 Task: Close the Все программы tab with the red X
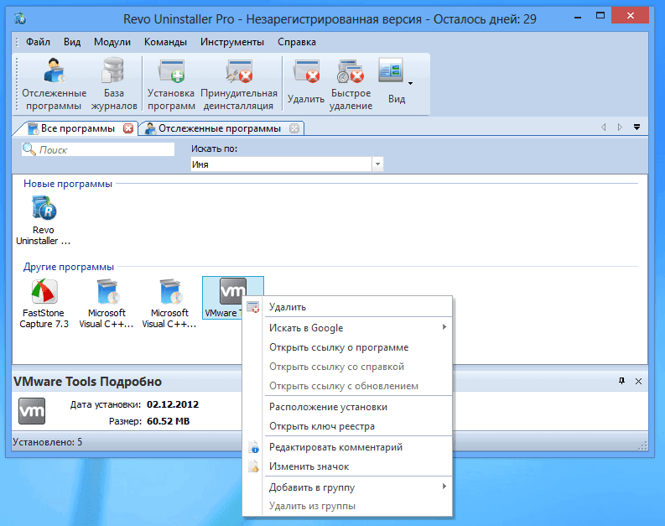(x=128, y=128)
